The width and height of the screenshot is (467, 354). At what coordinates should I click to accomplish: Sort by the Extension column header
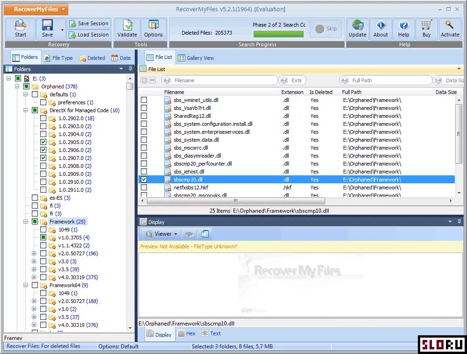tap(292, 92)
